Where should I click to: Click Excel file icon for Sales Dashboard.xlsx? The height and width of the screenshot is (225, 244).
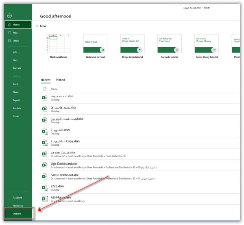point(45,177)
